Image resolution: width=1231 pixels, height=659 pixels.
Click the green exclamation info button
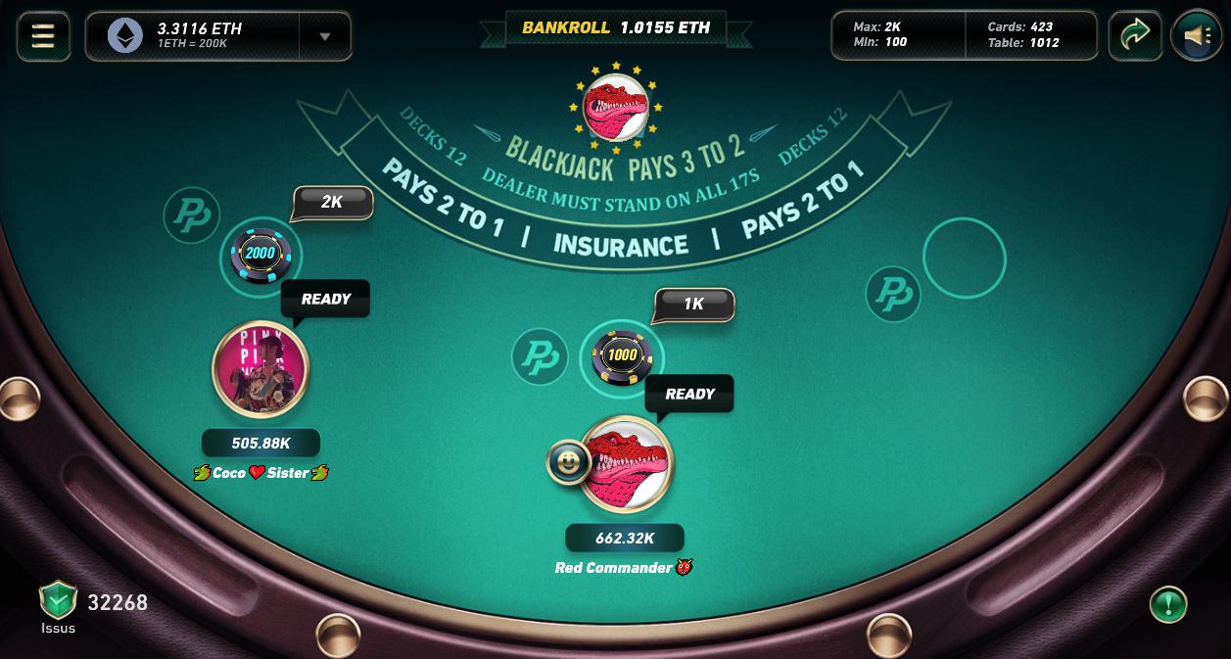click(x=1168, y=604)
